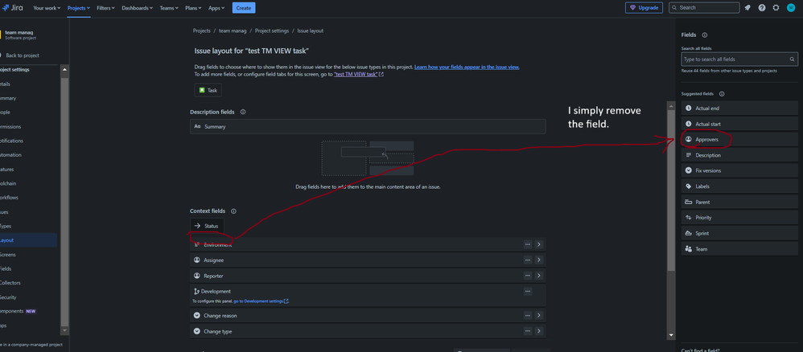Open more options for Development field
The image size is (803, 352).
pyautogui.click(x=528, y=291)
